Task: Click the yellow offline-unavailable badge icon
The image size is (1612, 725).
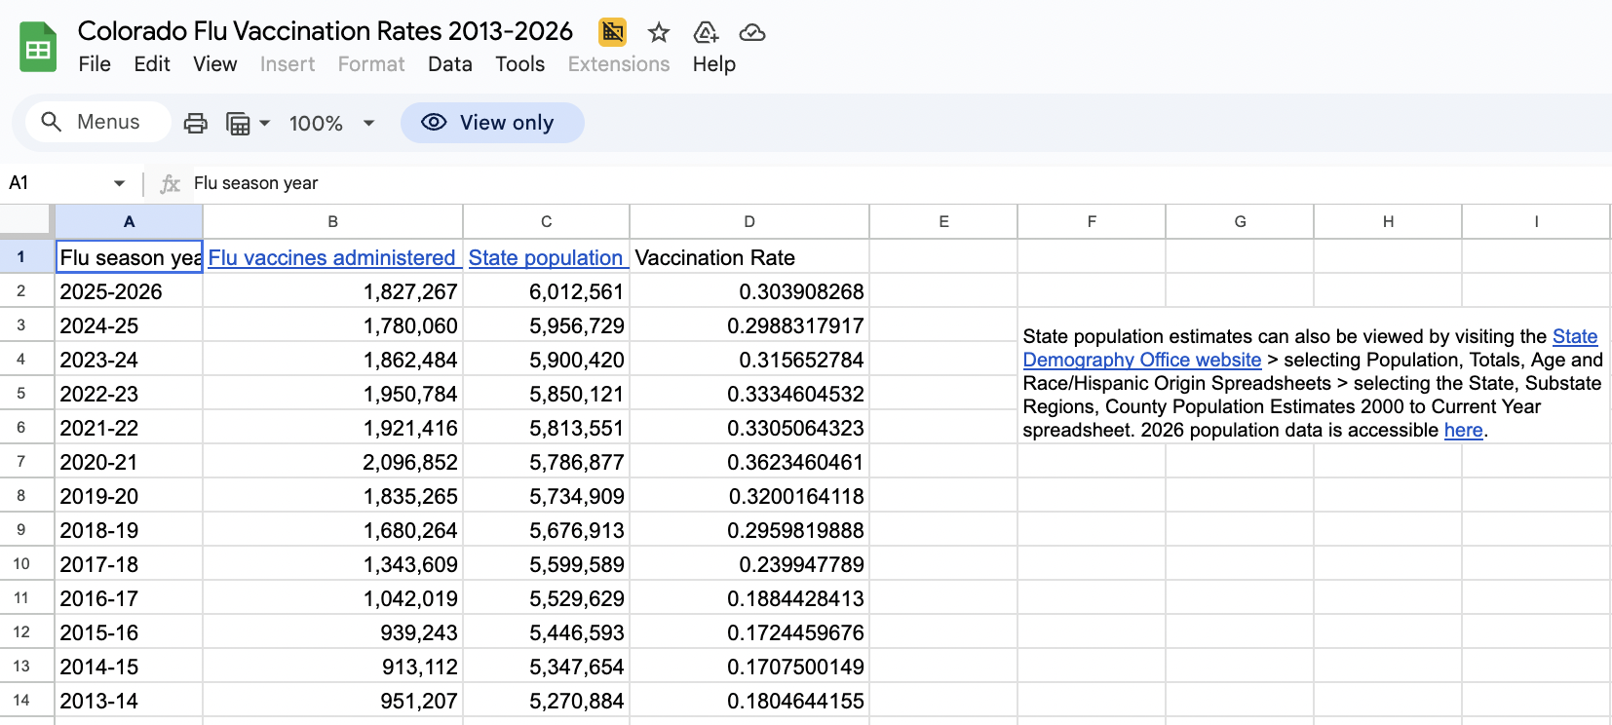Action: pyautogui.click(x=612, y=32)
